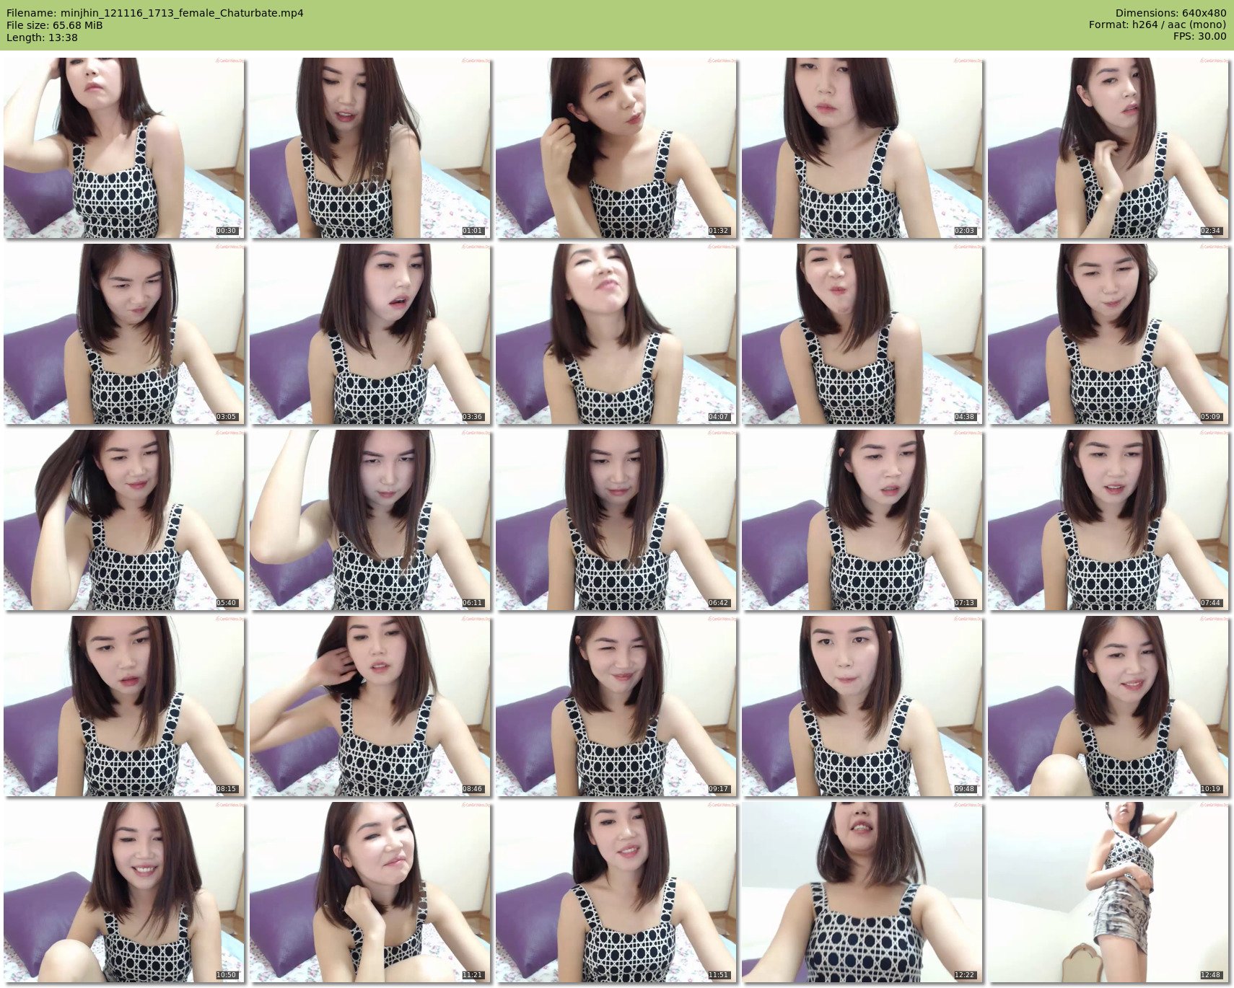1234x988 pixels.
Task: Open the thumbnail at timestamp 06:42
Action: pyautogui.click(x=616, y=520)
